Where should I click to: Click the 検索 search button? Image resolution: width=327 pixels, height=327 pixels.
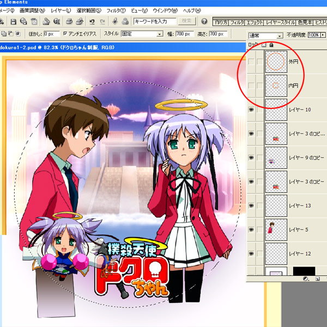[187, 21]
